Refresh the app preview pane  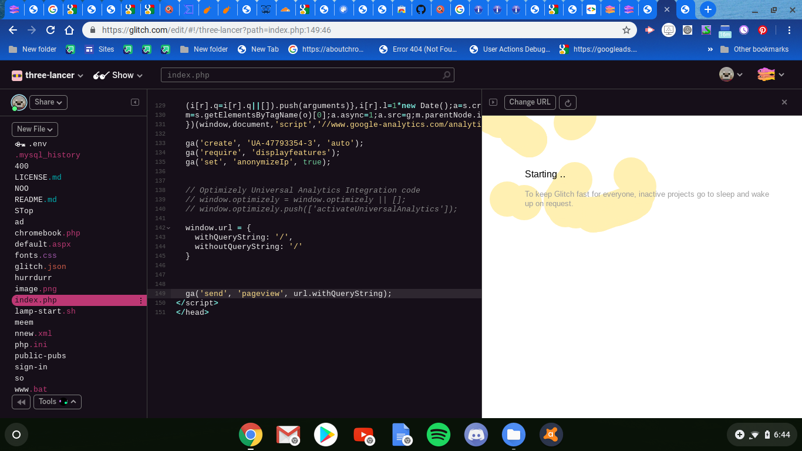point(568,102)
